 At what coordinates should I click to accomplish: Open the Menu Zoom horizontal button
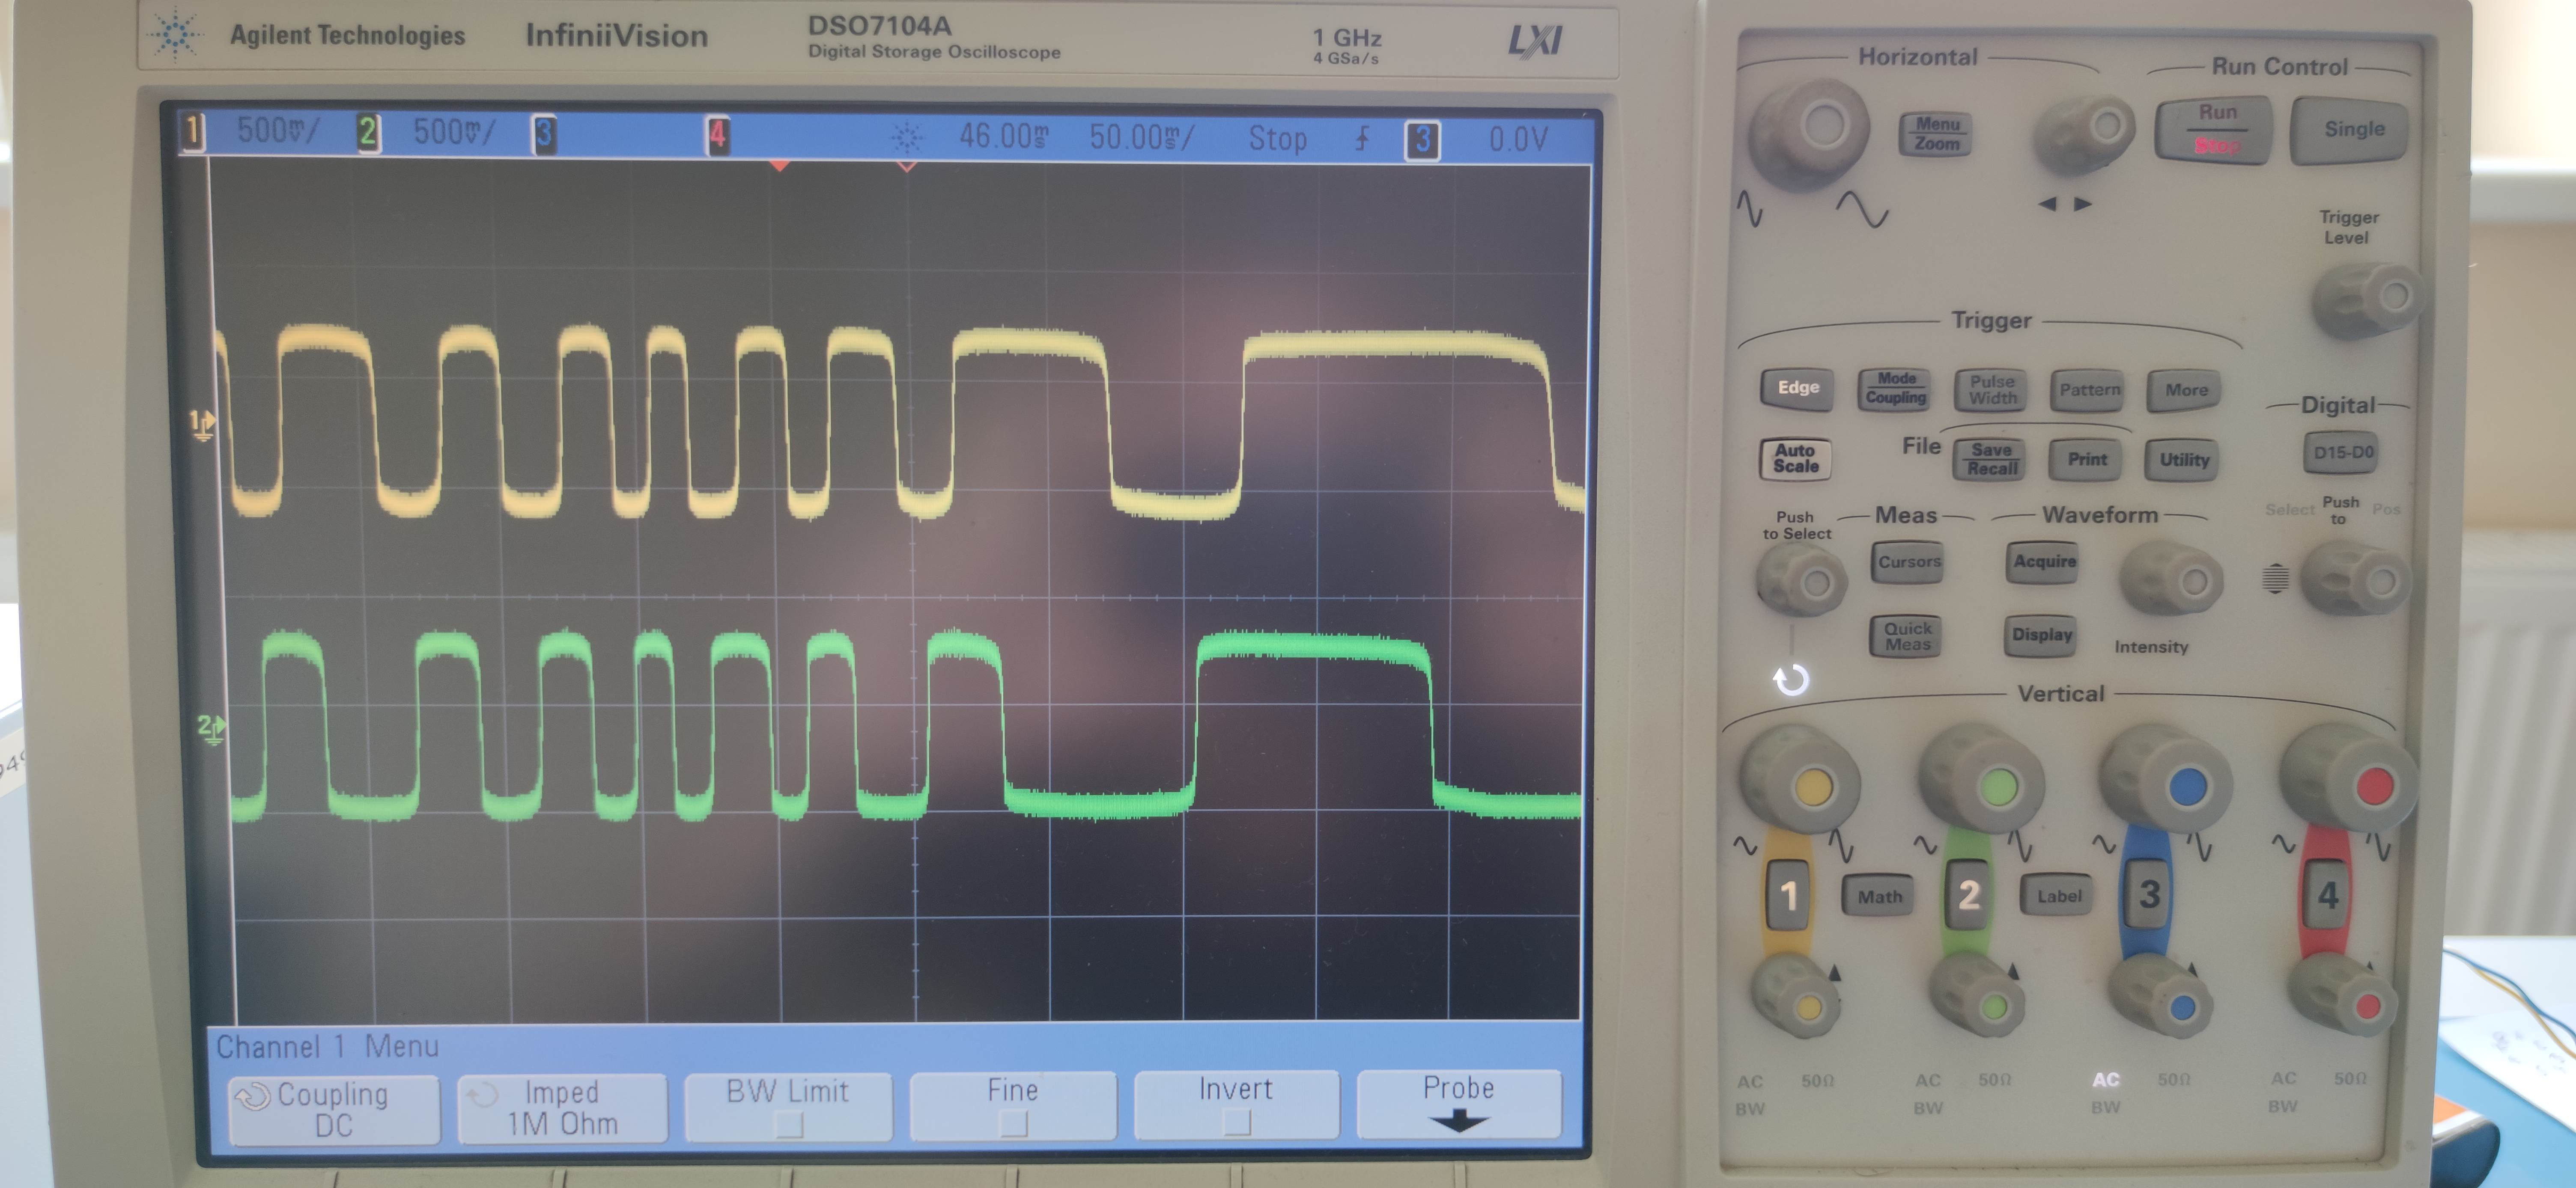1936,134
